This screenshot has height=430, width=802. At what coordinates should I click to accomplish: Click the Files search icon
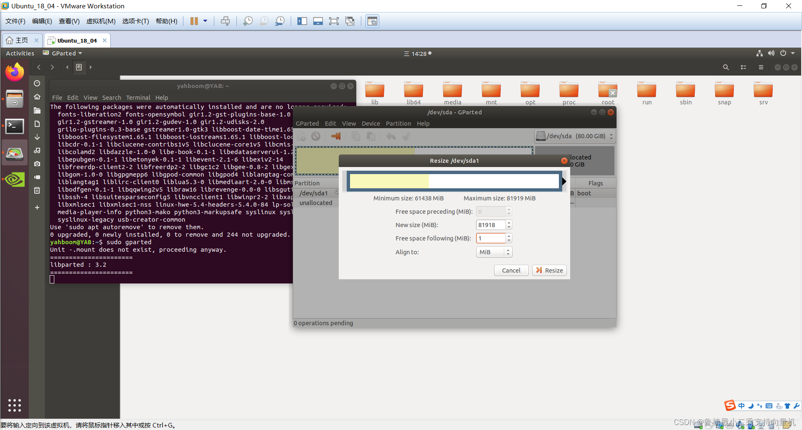tap(726, 67)
